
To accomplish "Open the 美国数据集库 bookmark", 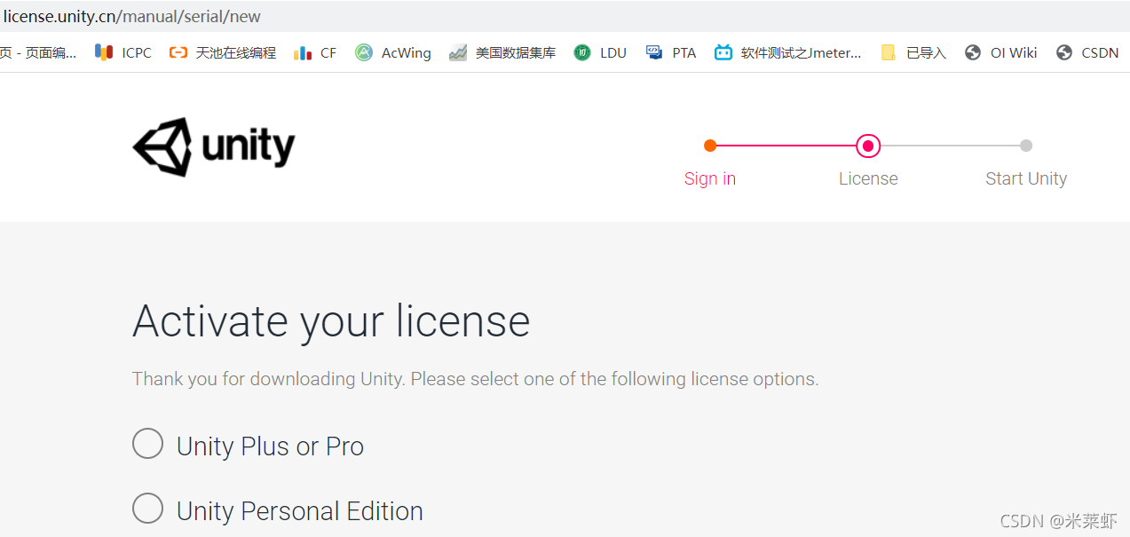I will click(502, 52).
